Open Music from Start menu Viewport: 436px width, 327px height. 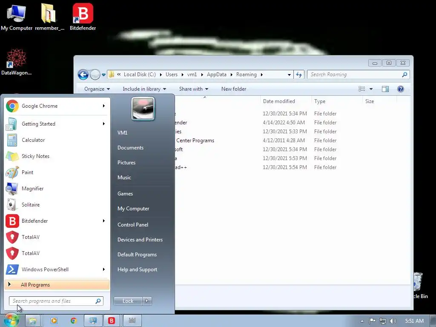tap(124, 178)
